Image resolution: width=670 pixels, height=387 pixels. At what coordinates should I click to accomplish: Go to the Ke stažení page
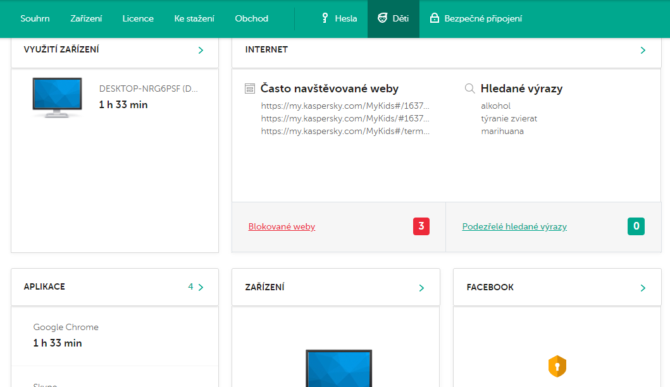point(194,18)
